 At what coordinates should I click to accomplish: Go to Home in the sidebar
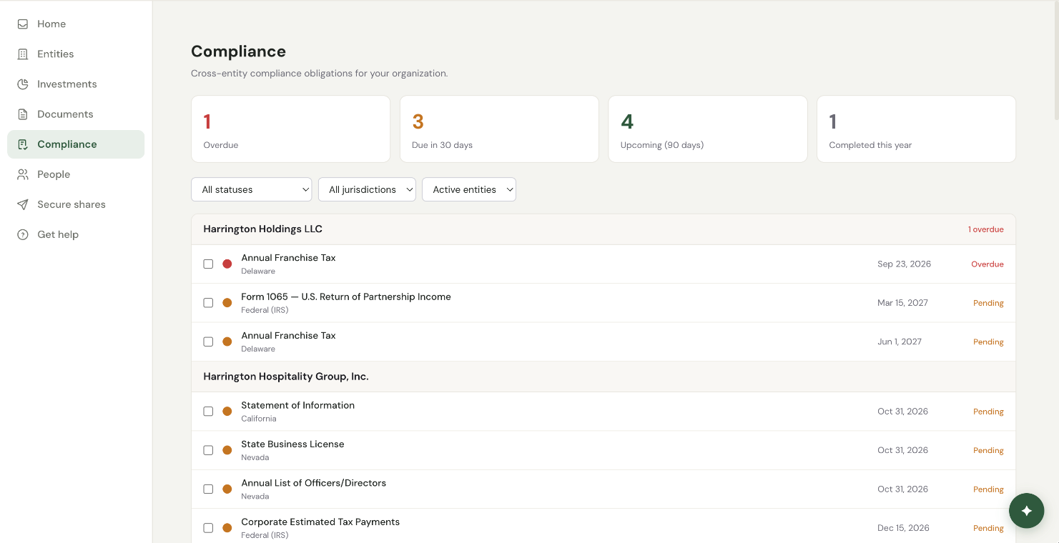(x=76, y=24)
